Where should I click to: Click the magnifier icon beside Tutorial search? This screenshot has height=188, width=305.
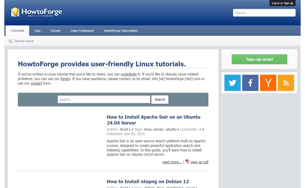click(10, 41)
